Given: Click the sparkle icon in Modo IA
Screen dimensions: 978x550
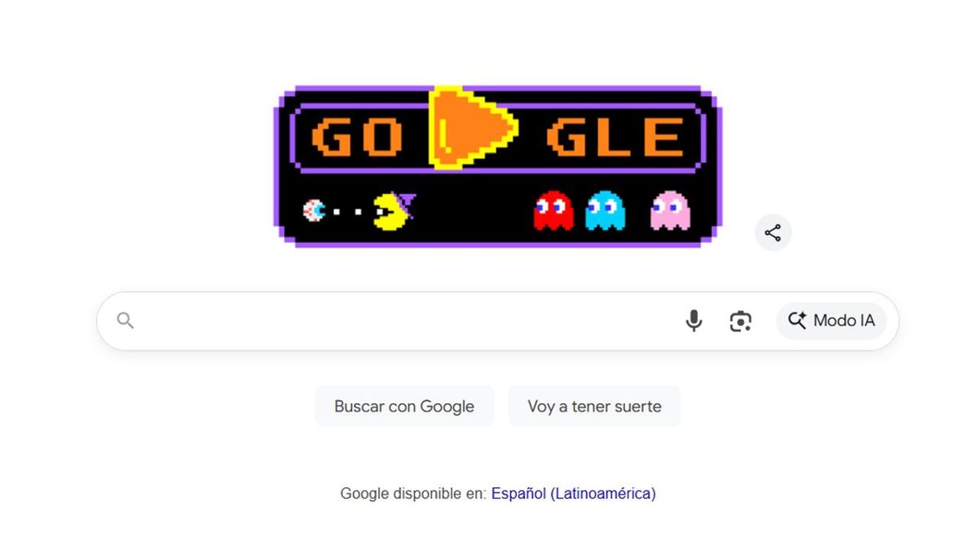Looking at the screenshot, I should click(x=797, y=320).
